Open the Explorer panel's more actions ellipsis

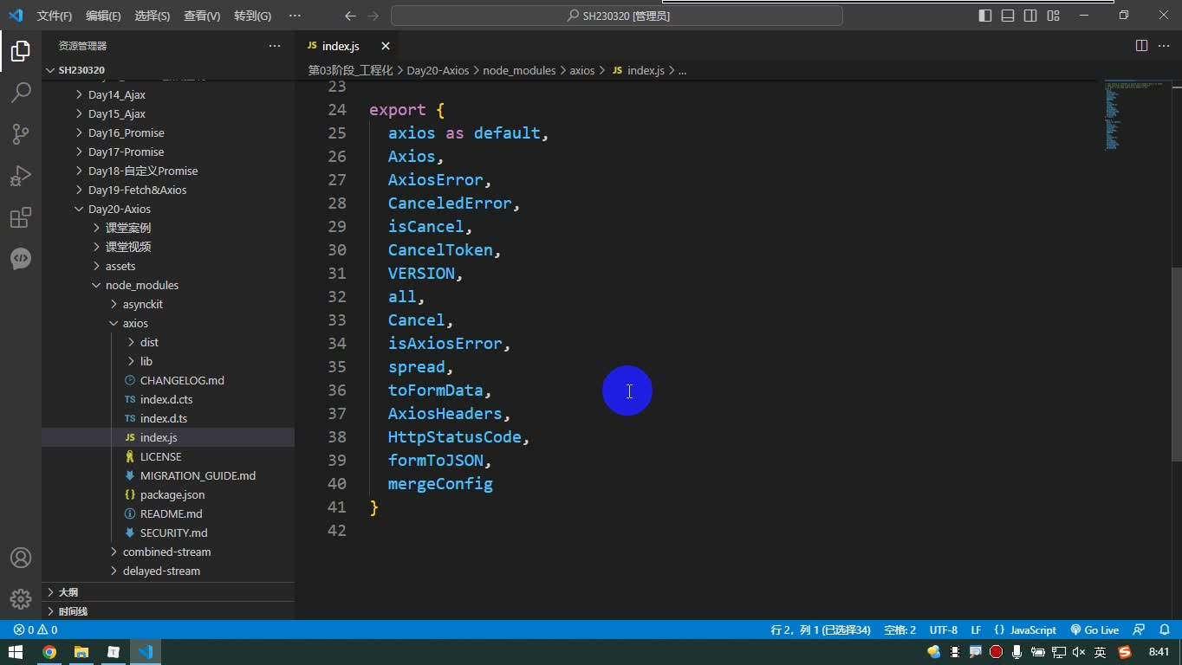(275, 46)
